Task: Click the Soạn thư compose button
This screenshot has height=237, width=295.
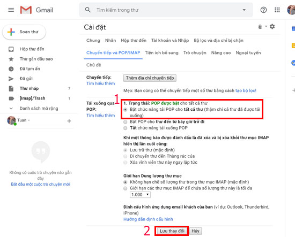Action: [24, 32]
